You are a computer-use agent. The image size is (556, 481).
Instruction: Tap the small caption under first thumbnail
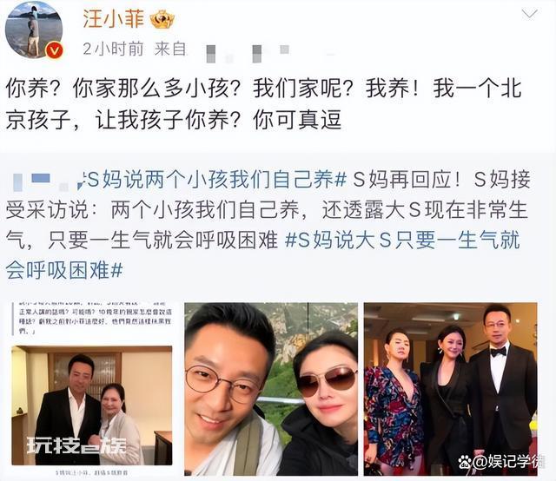click(x=91, y=472)
